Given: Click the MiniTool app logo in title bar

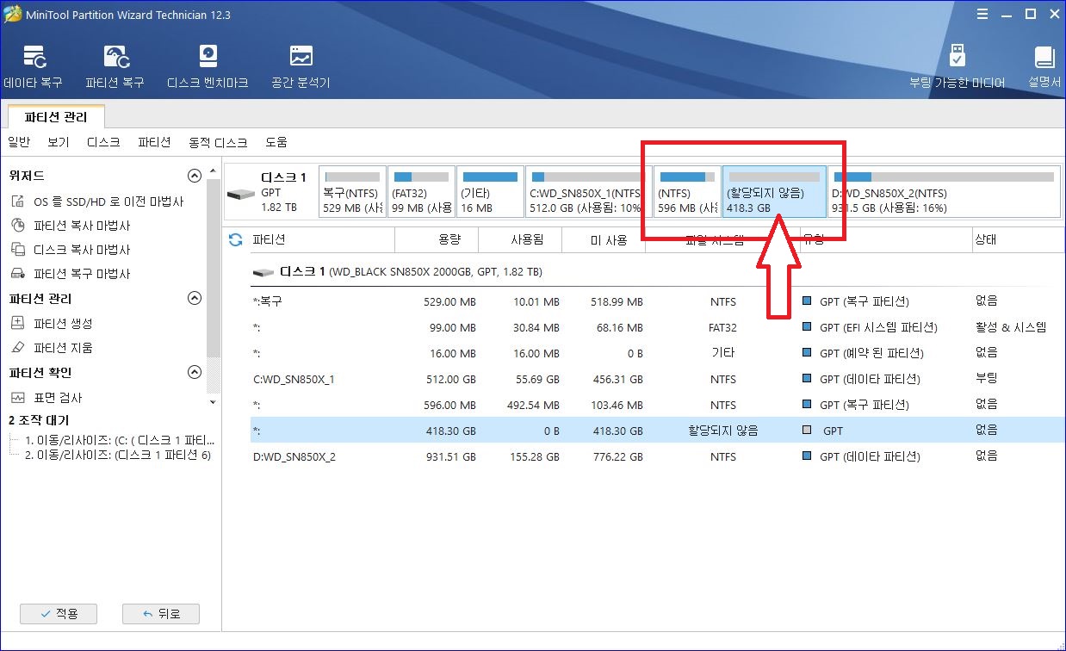Looking at the screenshot, I should click(12, 15).
